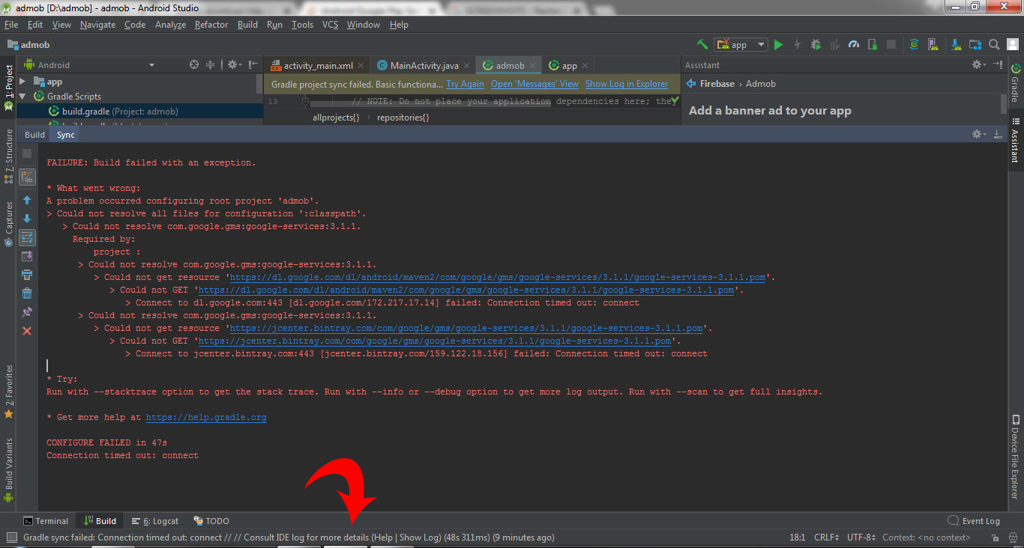Open Project Structure icon
This screenshot has width=1024, height=548.
pyautogui.click(x=974, y=45)
